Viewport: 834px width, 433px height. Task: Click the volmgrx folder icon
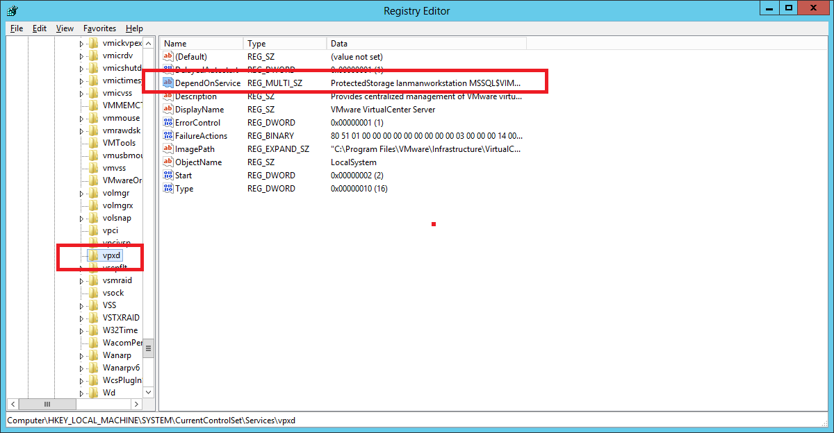(94, 205)
